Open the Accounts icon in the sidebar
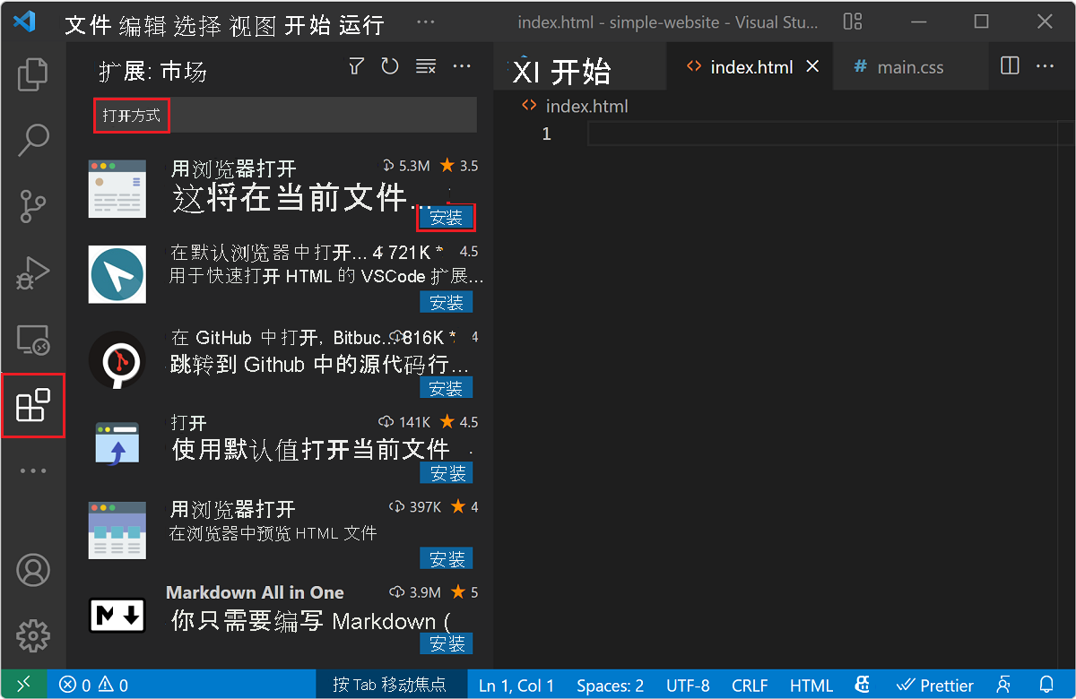The width and height of the screenshot is (1076, 699). coord(33,570)
